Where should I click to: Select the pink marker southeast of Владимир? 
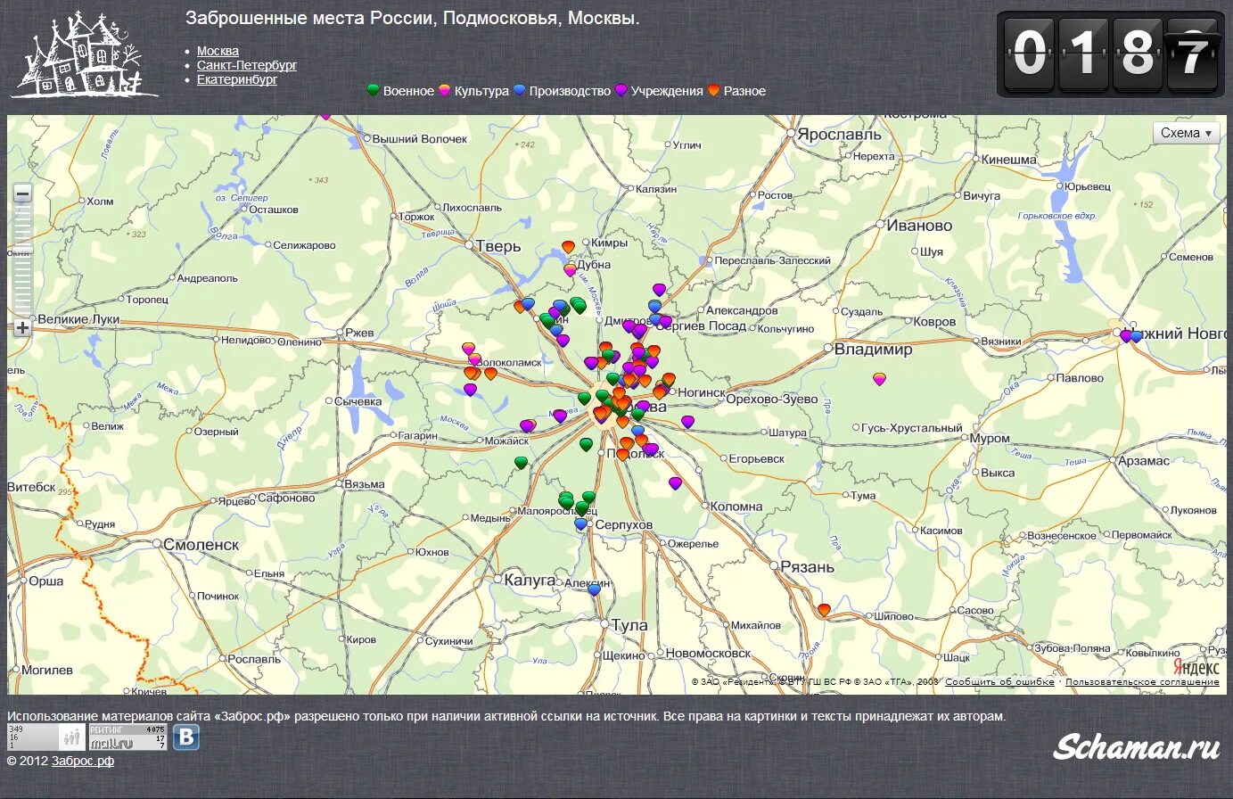click(x=880, y=379)
